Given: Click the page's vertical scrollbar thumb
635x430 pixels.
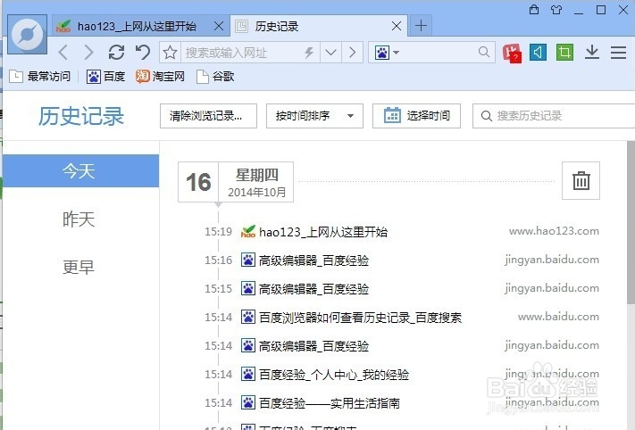Looking at the screenshot, I should click(x=631, y=222).
